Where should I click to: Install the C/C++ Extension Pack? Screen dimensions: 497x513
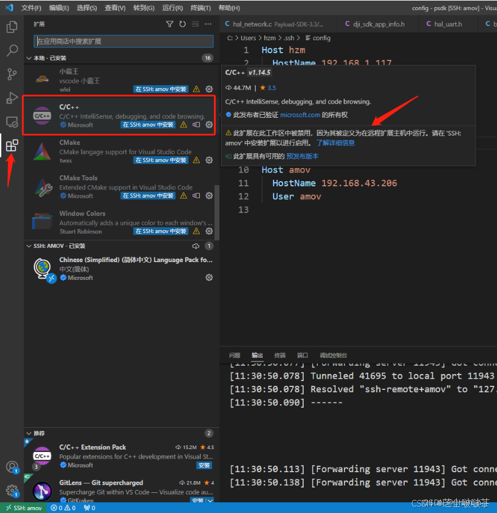tap(204, 465)
